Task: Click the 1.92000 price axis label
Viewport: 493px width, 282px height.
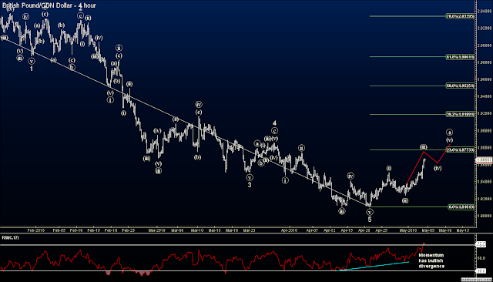Action: click(x=485, y=113)
